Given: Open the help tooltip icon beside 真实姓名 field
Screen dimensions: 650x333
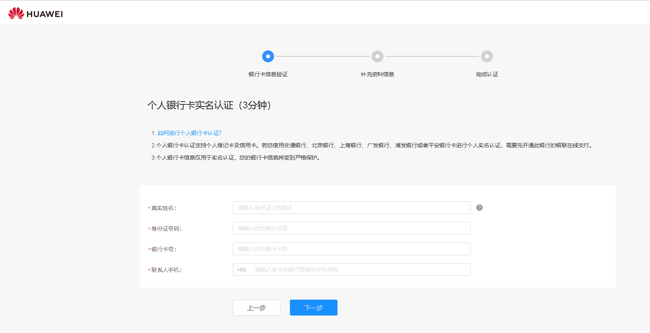Looking at the screenshot, I should (479, 208).
